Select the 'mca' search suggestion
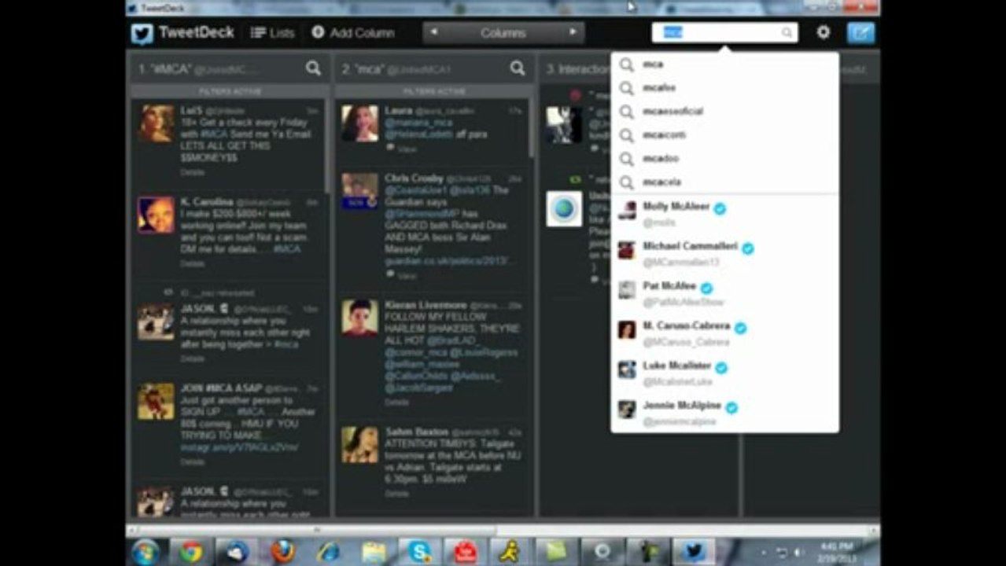The width and height of the screenshot is (1006, 566). (724, 64)
